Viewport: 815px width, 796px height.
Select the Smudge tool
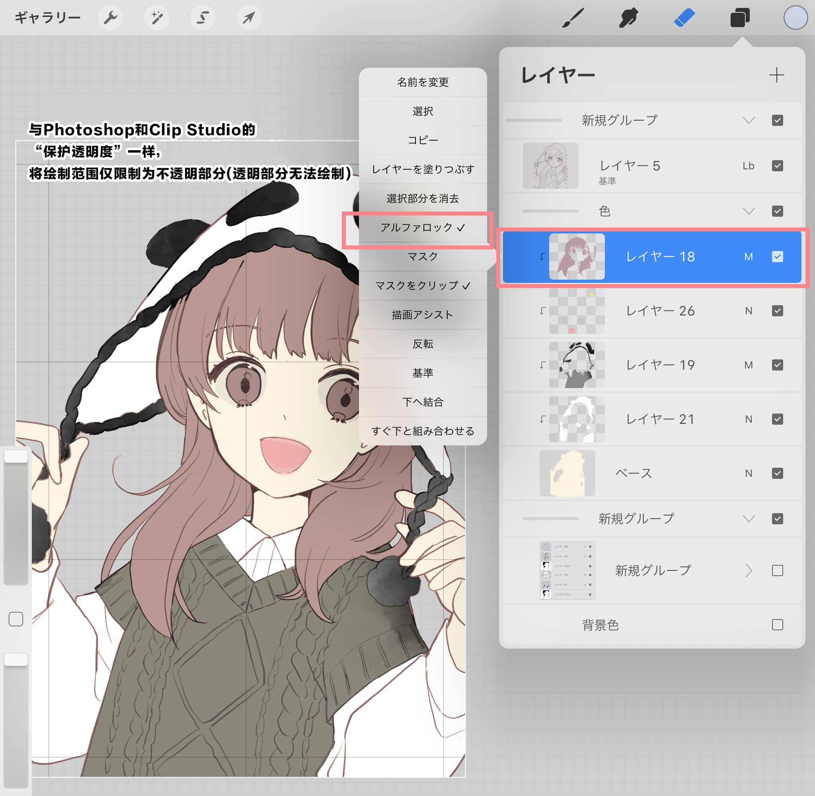point(628,18)
